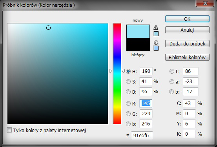Viewport: 217px width, 147px height.
Task: Click the left hue slider arrow marker
Action: pyautogui.click(x=110, y=71)
